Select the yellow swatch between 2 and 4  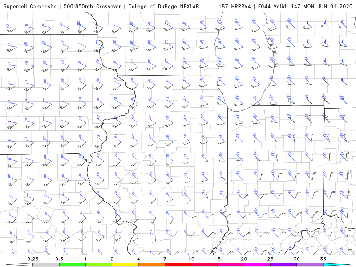point(125,265)
